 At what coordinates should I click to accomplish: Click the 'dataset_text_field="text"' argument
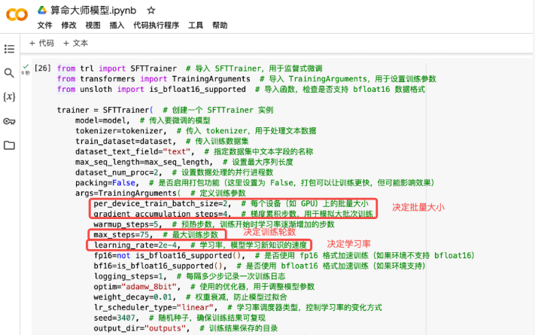click(135, 151)
